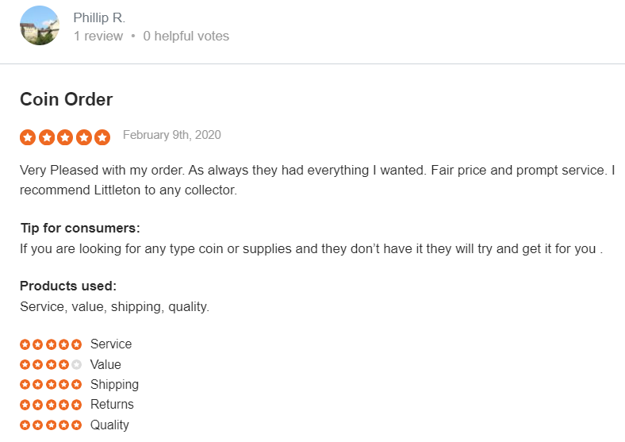This screenshot has width=625, height=442.
Task: Click the '1 review' count text
Action: (98, 36)
